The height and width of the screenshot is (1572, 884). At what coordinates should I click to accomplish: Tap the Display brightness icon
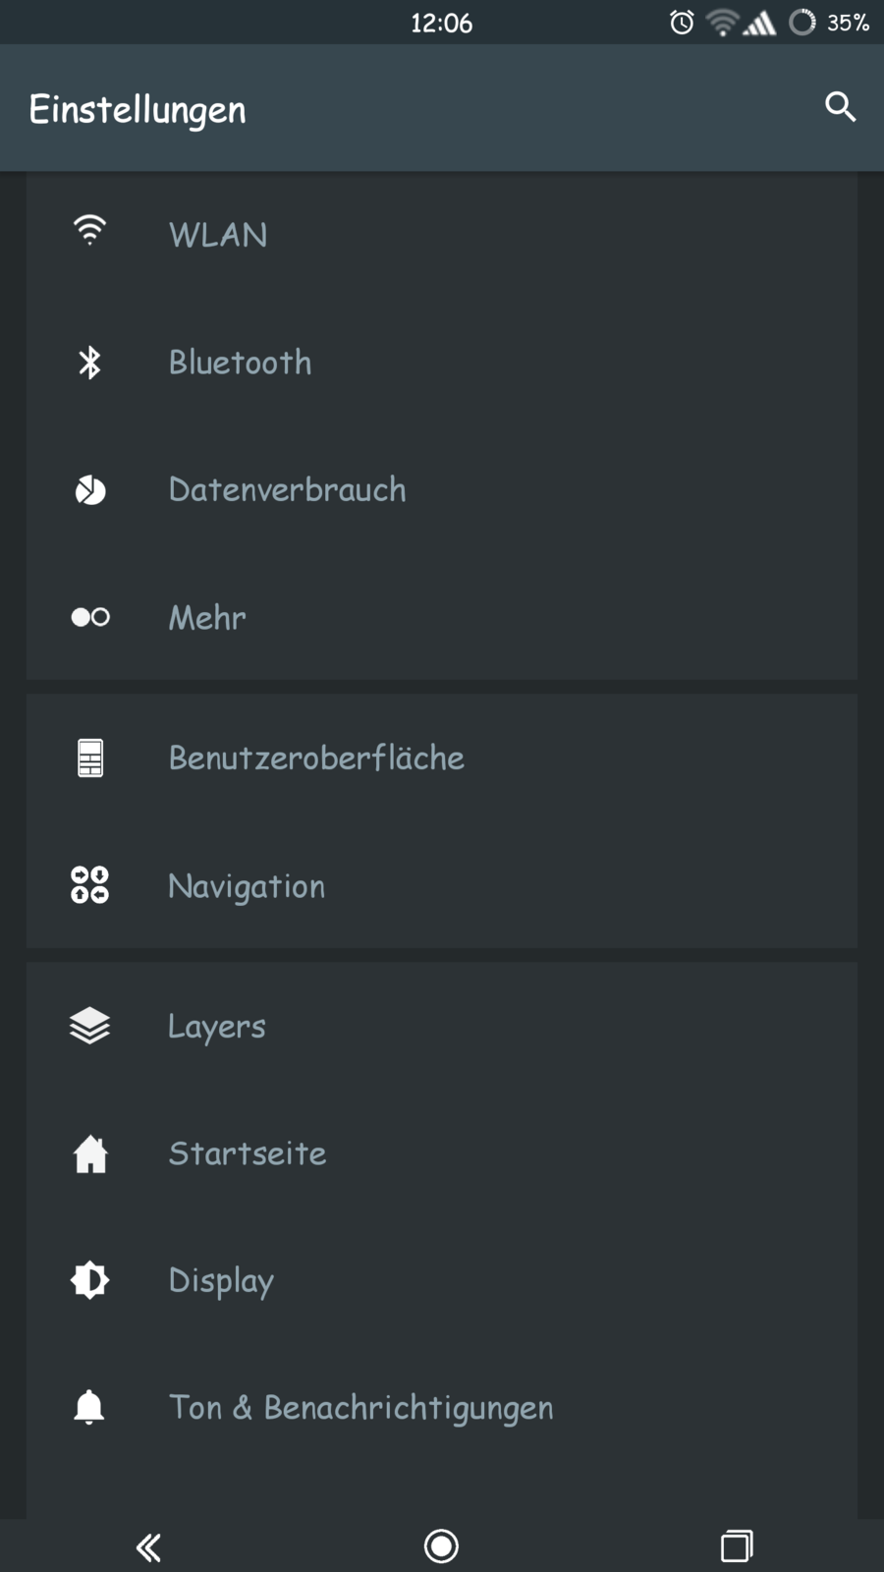coord(89,1280)
